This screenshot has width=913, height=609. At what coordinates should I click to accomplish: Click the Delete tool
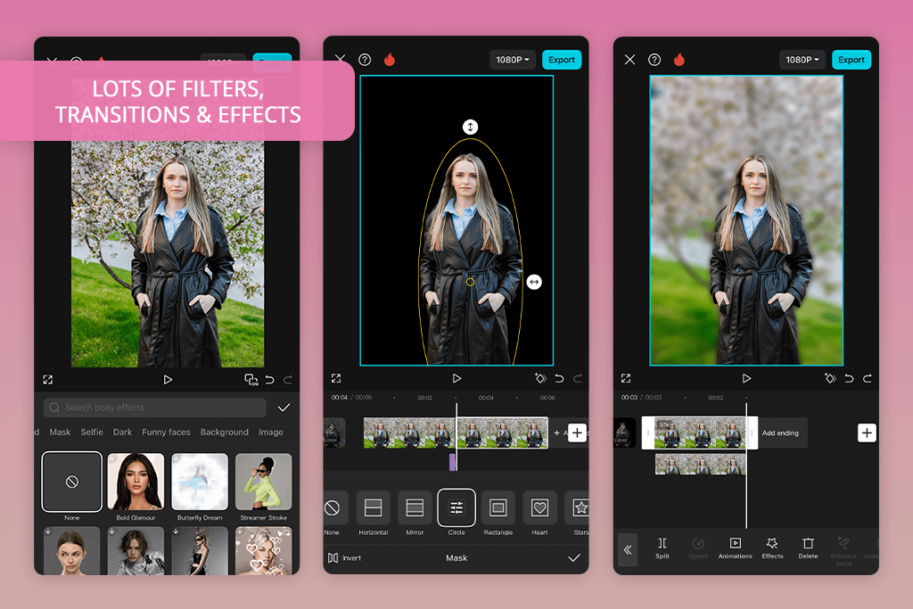pyautogui.click(x=808, y=548)
